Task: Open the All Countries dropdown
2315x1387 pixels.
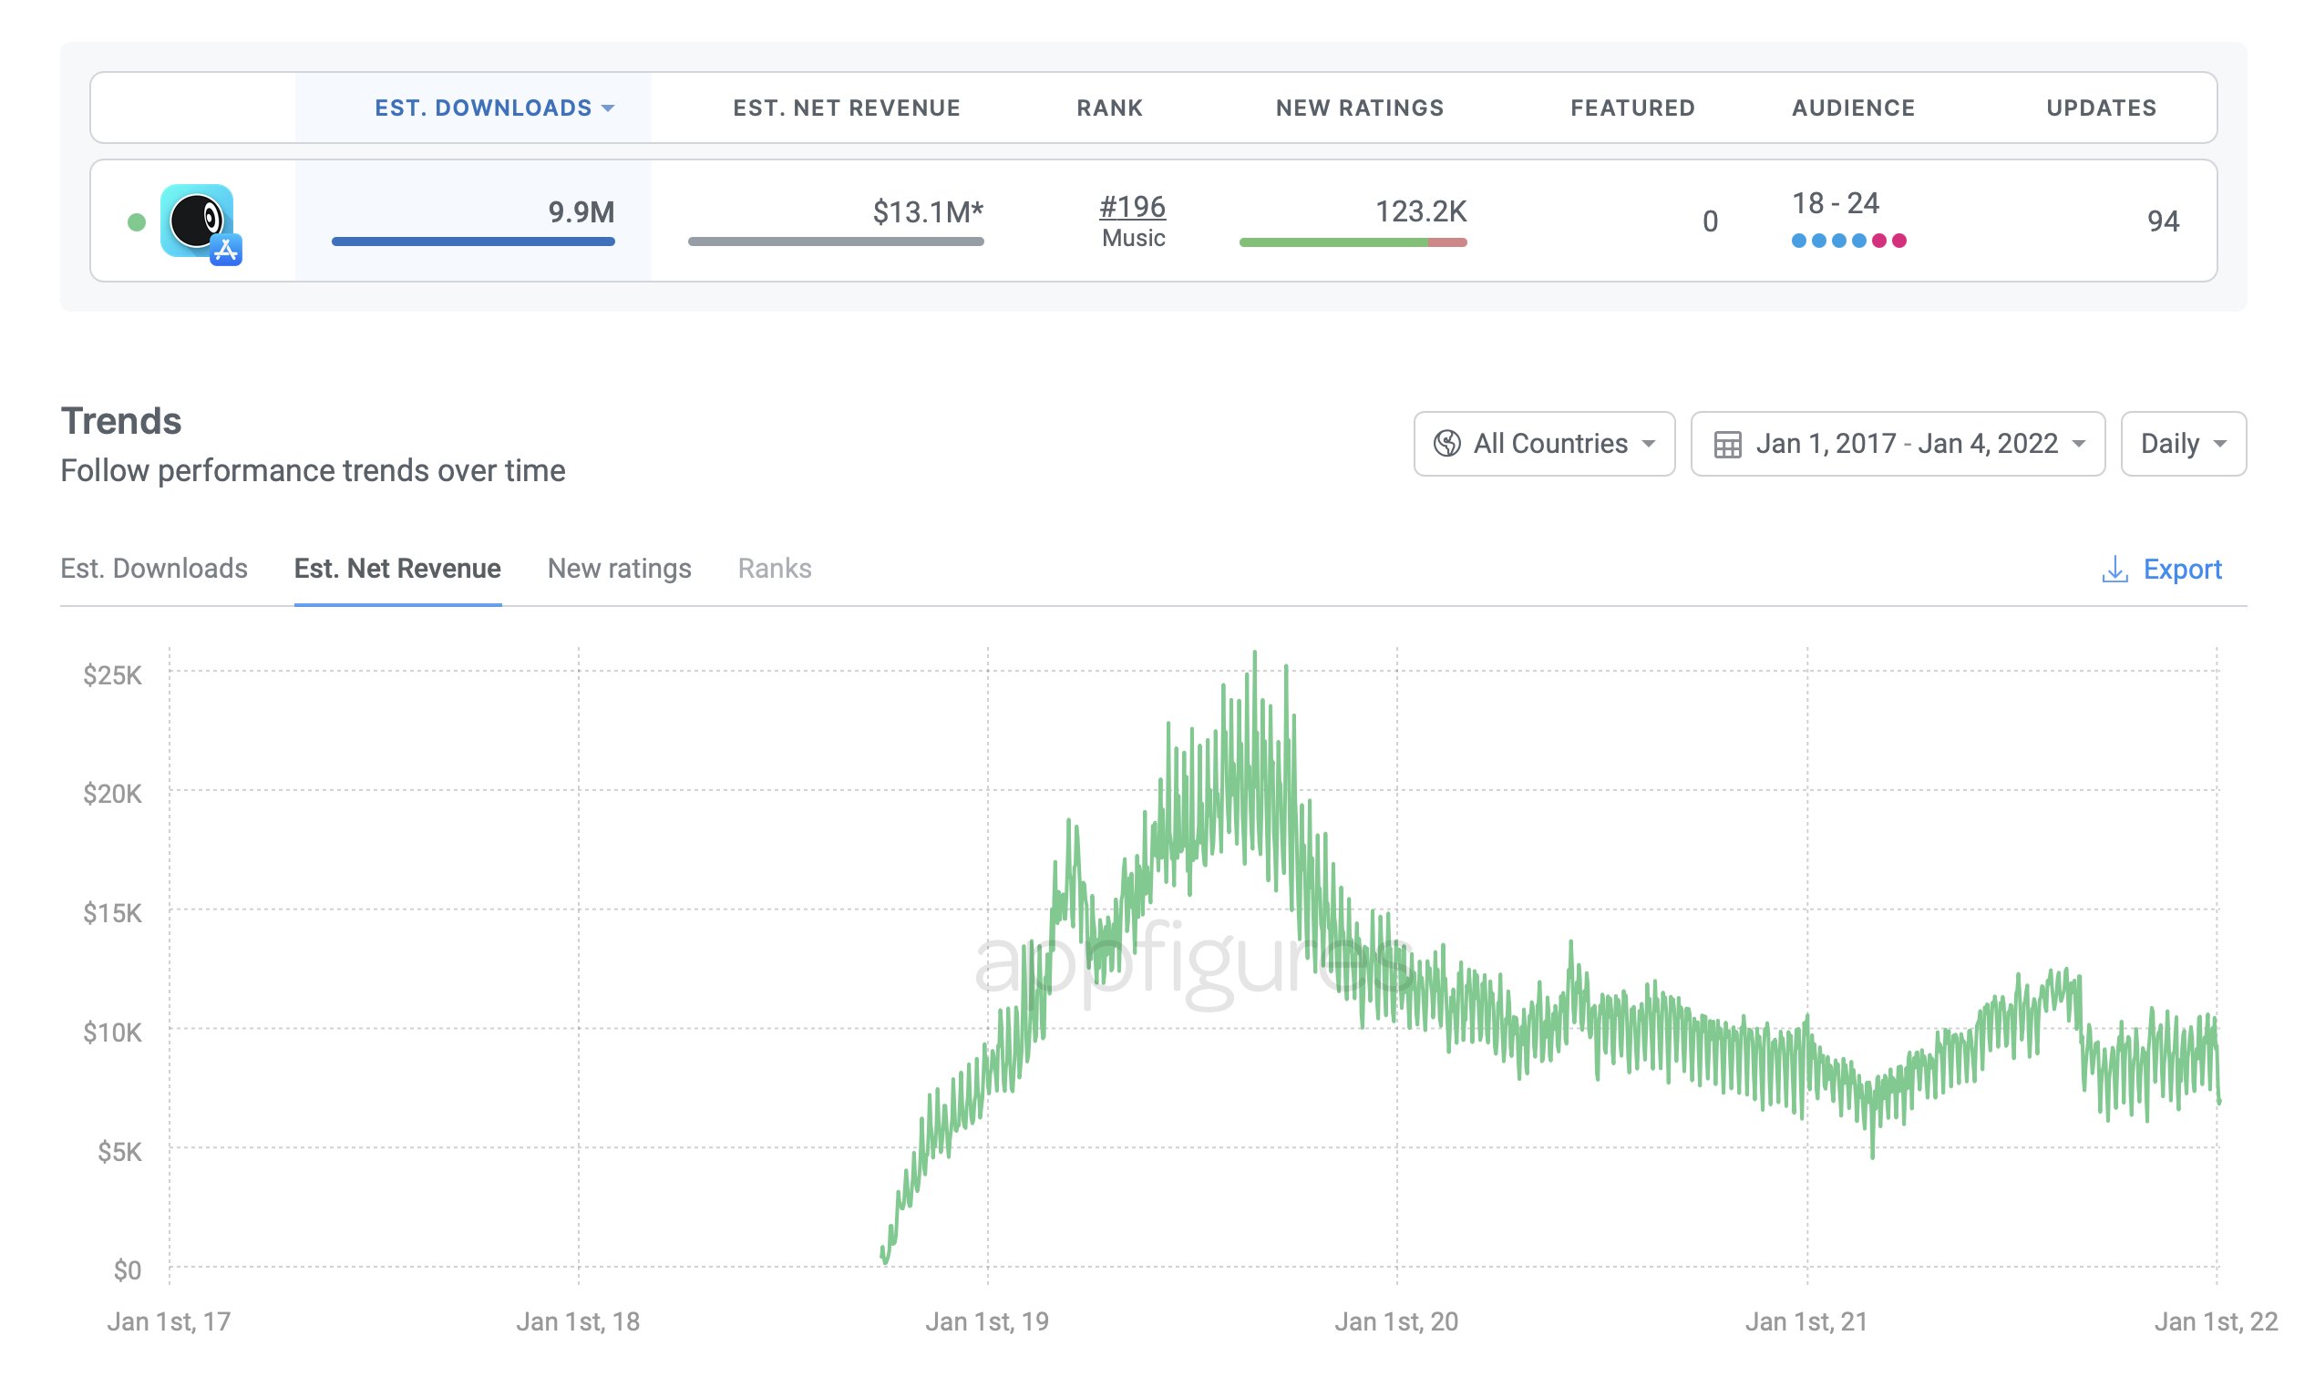Action: (1544, 444)
